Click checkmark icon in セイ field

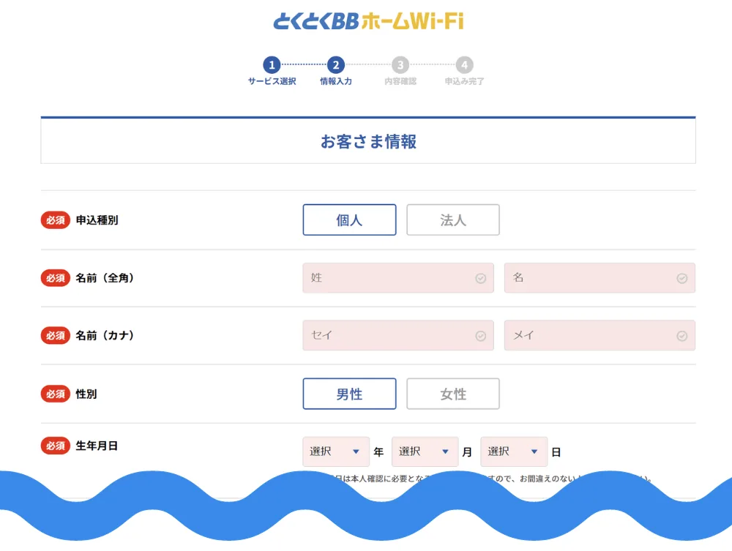[480, 336]
